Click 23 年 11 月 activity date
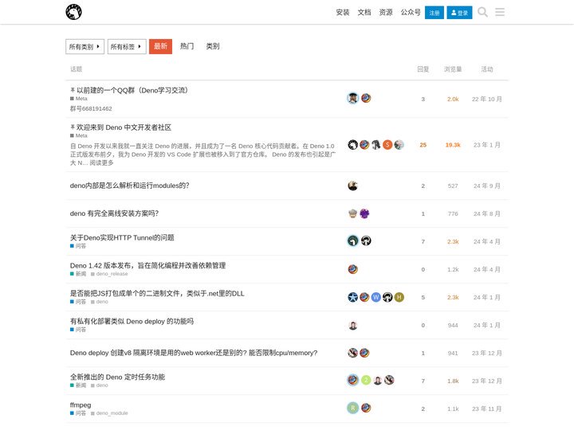This screenshot has height=430, width=574. (x=487, y=408)
